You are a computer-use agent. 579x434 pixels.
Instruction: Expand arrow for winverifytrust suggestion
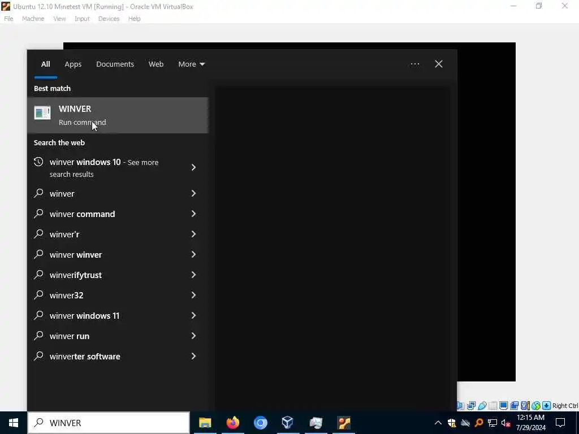pyautogui.click(x=193, y=275)
